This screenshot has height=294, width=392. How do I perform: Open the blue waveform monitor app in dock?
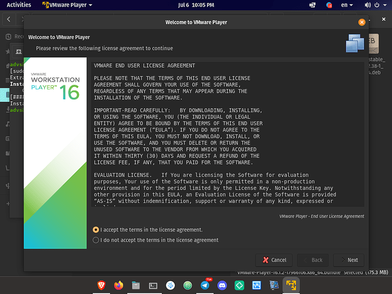tap(257, 285)
